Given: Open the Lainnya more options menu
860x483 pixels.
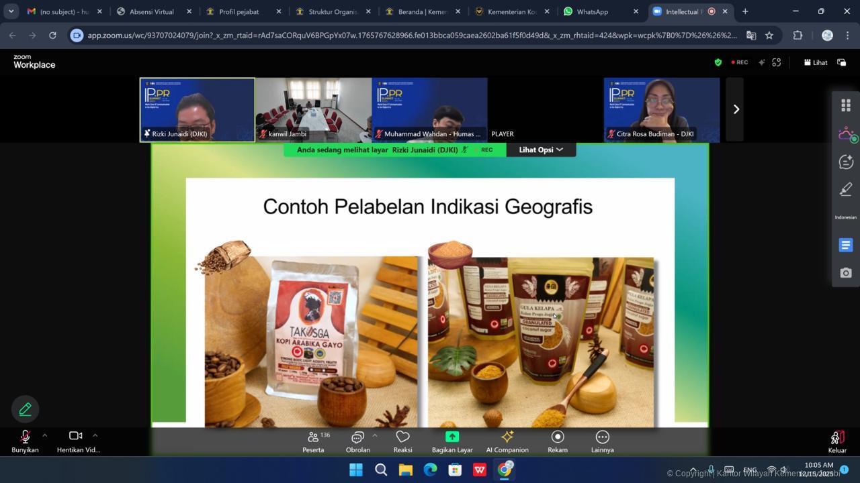Looking at the screenshot, I should click(603, 441).
